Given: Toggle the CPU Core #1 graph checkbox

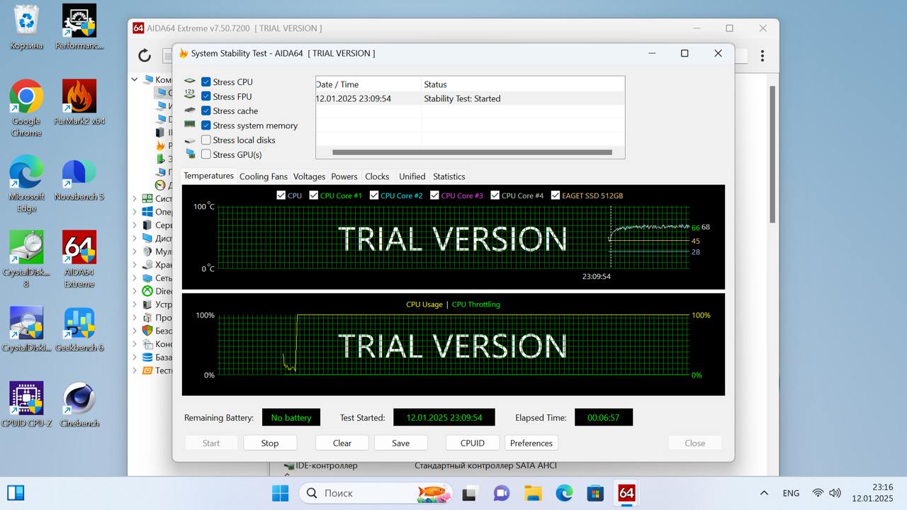Looking at the screenshot, I should pyautogui.click(x=314, y=195).
